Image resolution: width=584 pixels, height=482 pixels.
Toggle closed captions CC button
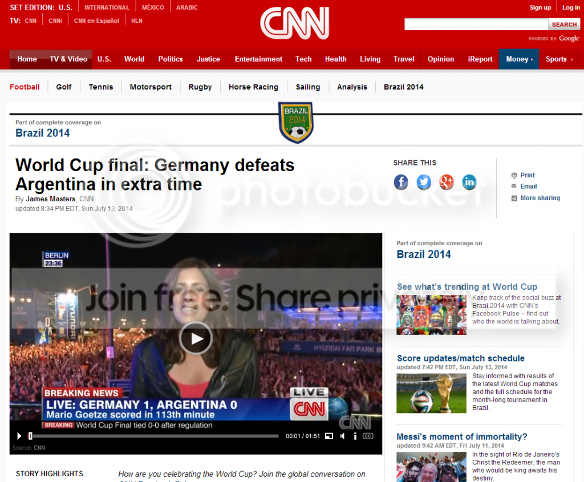pos(368,436)
